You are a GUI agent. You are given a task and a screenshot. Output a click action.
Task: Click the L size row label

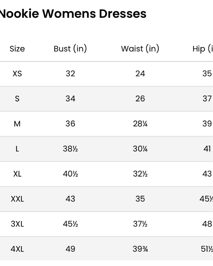pos(17,149)
